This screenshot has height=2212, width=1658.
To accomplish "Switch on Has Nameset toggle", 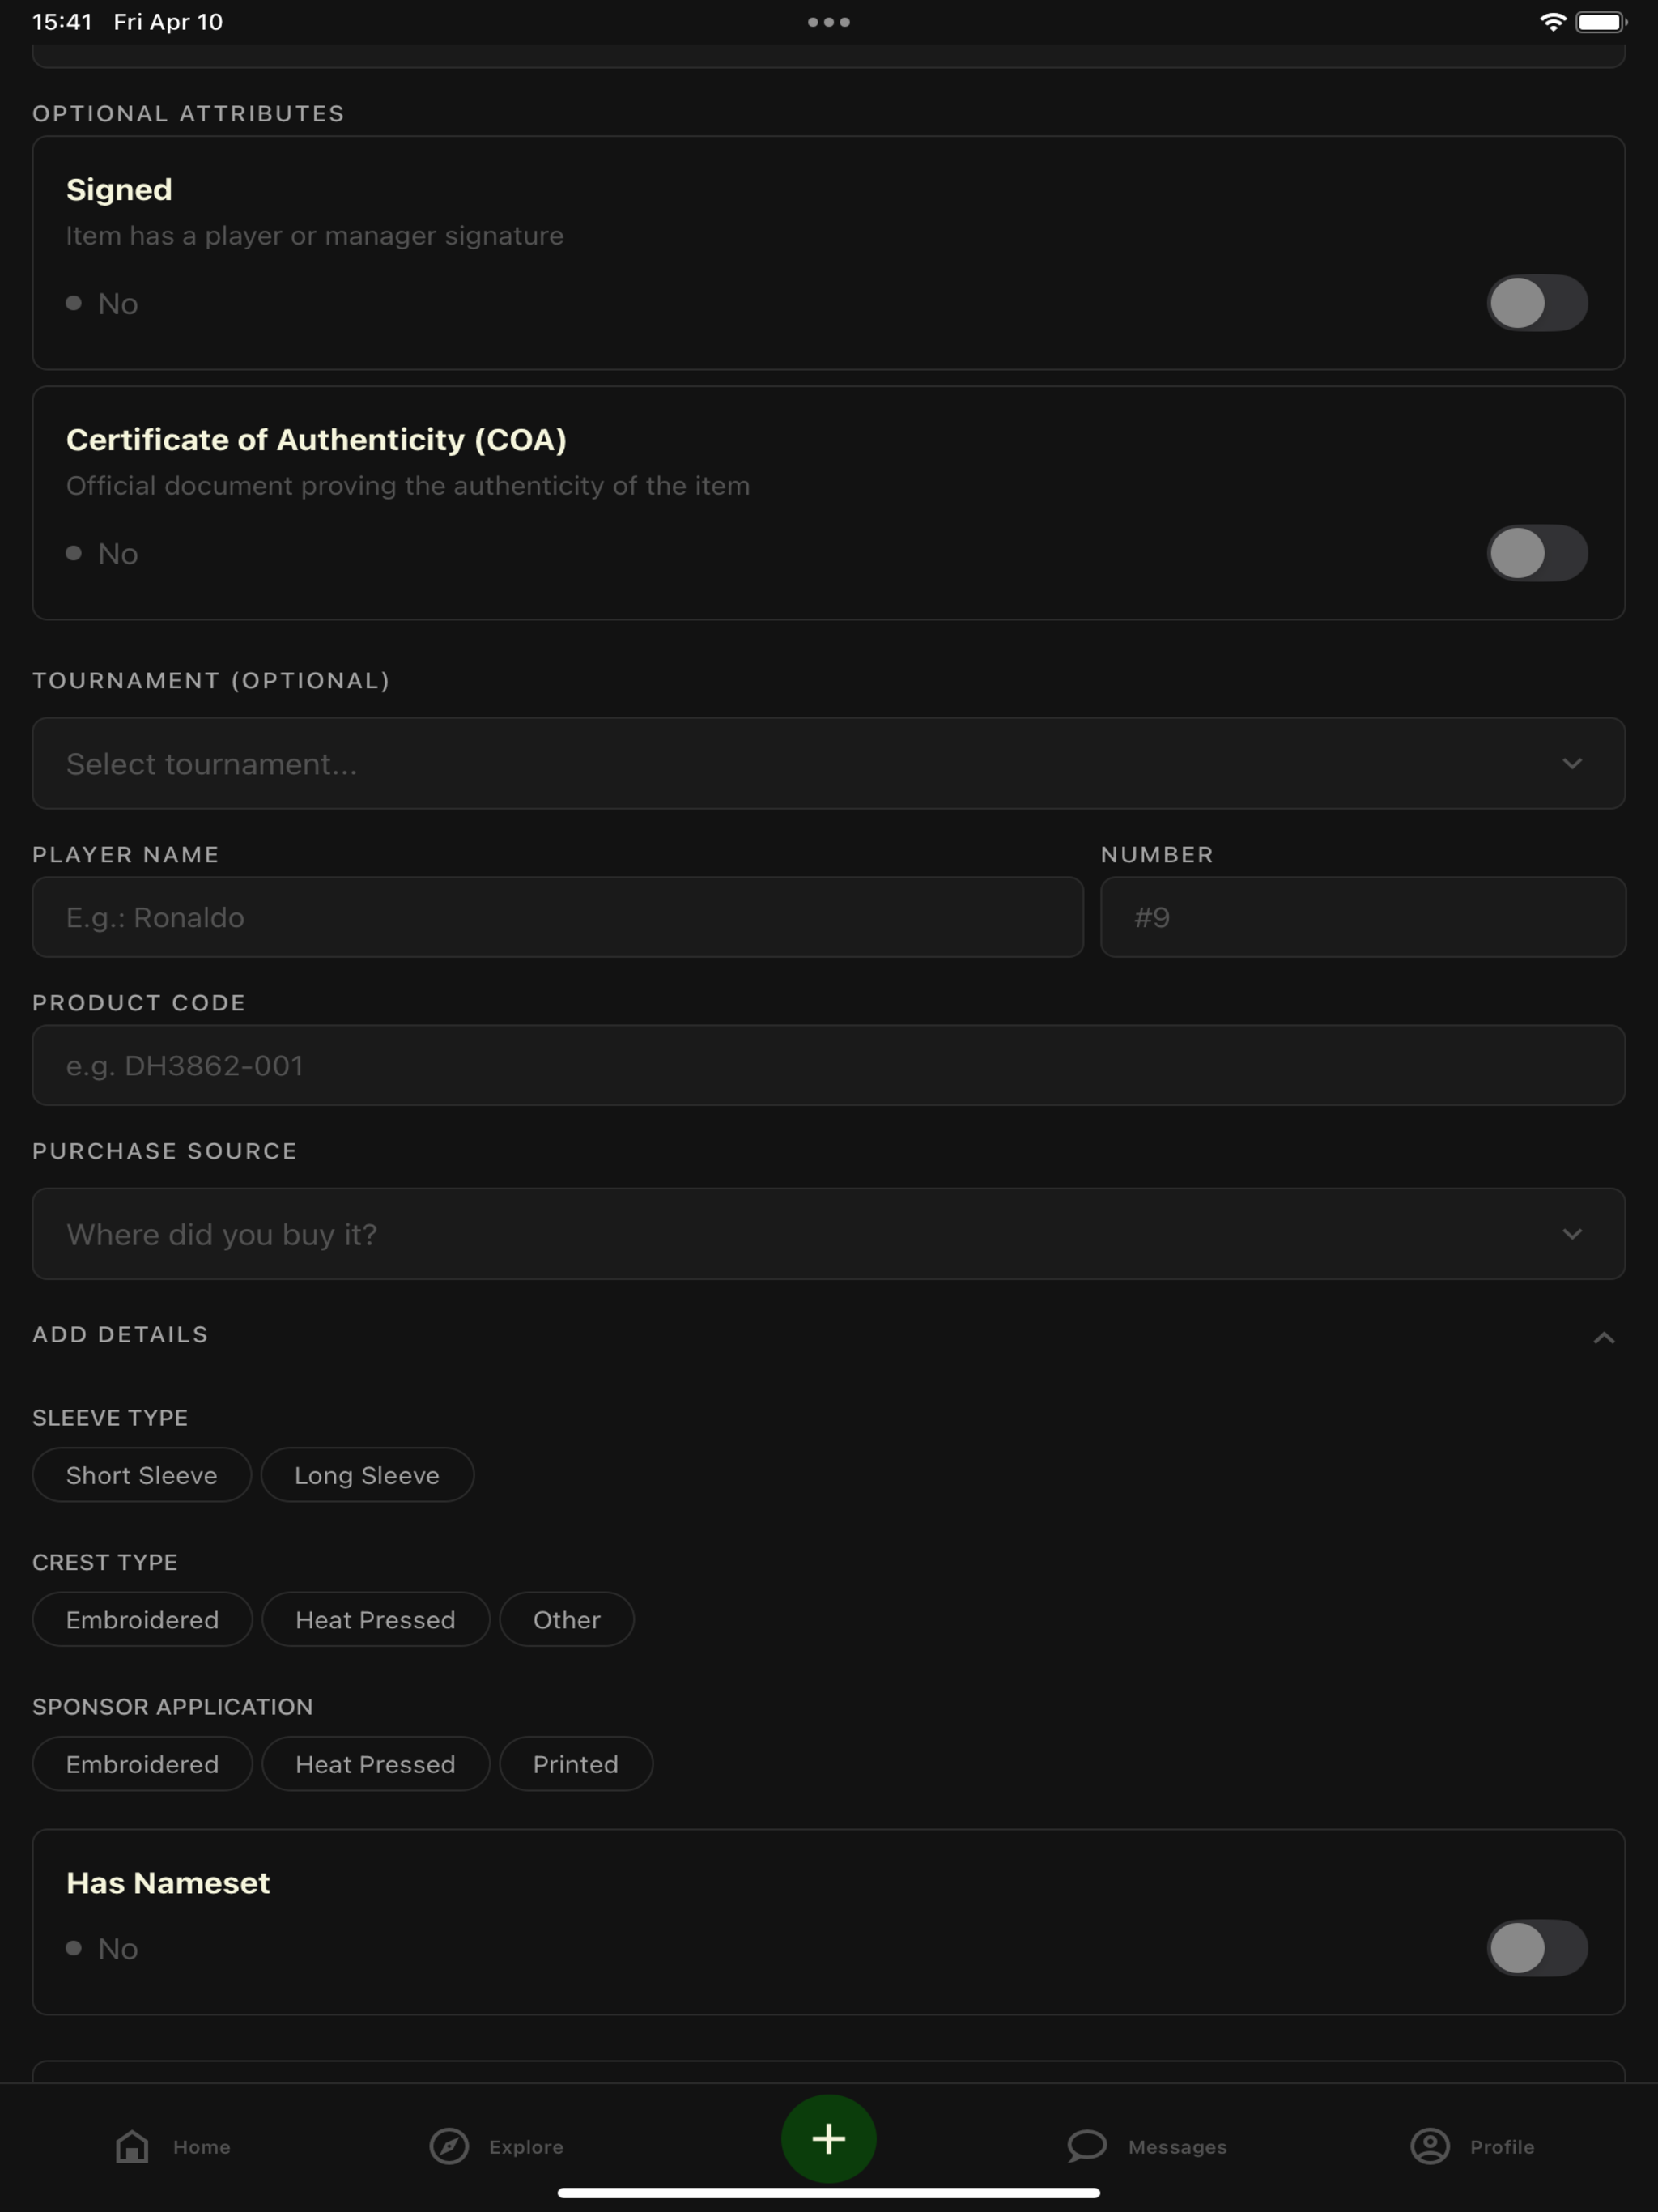I will pos(1537,1948).
